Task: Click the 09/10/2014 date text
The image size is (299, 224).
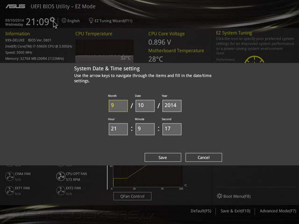Action: [14, 20]
